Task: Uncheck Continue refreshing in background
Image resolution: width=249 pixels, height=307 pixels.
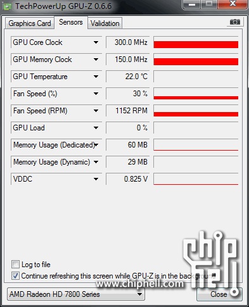Action: click(x=15, y=276)
